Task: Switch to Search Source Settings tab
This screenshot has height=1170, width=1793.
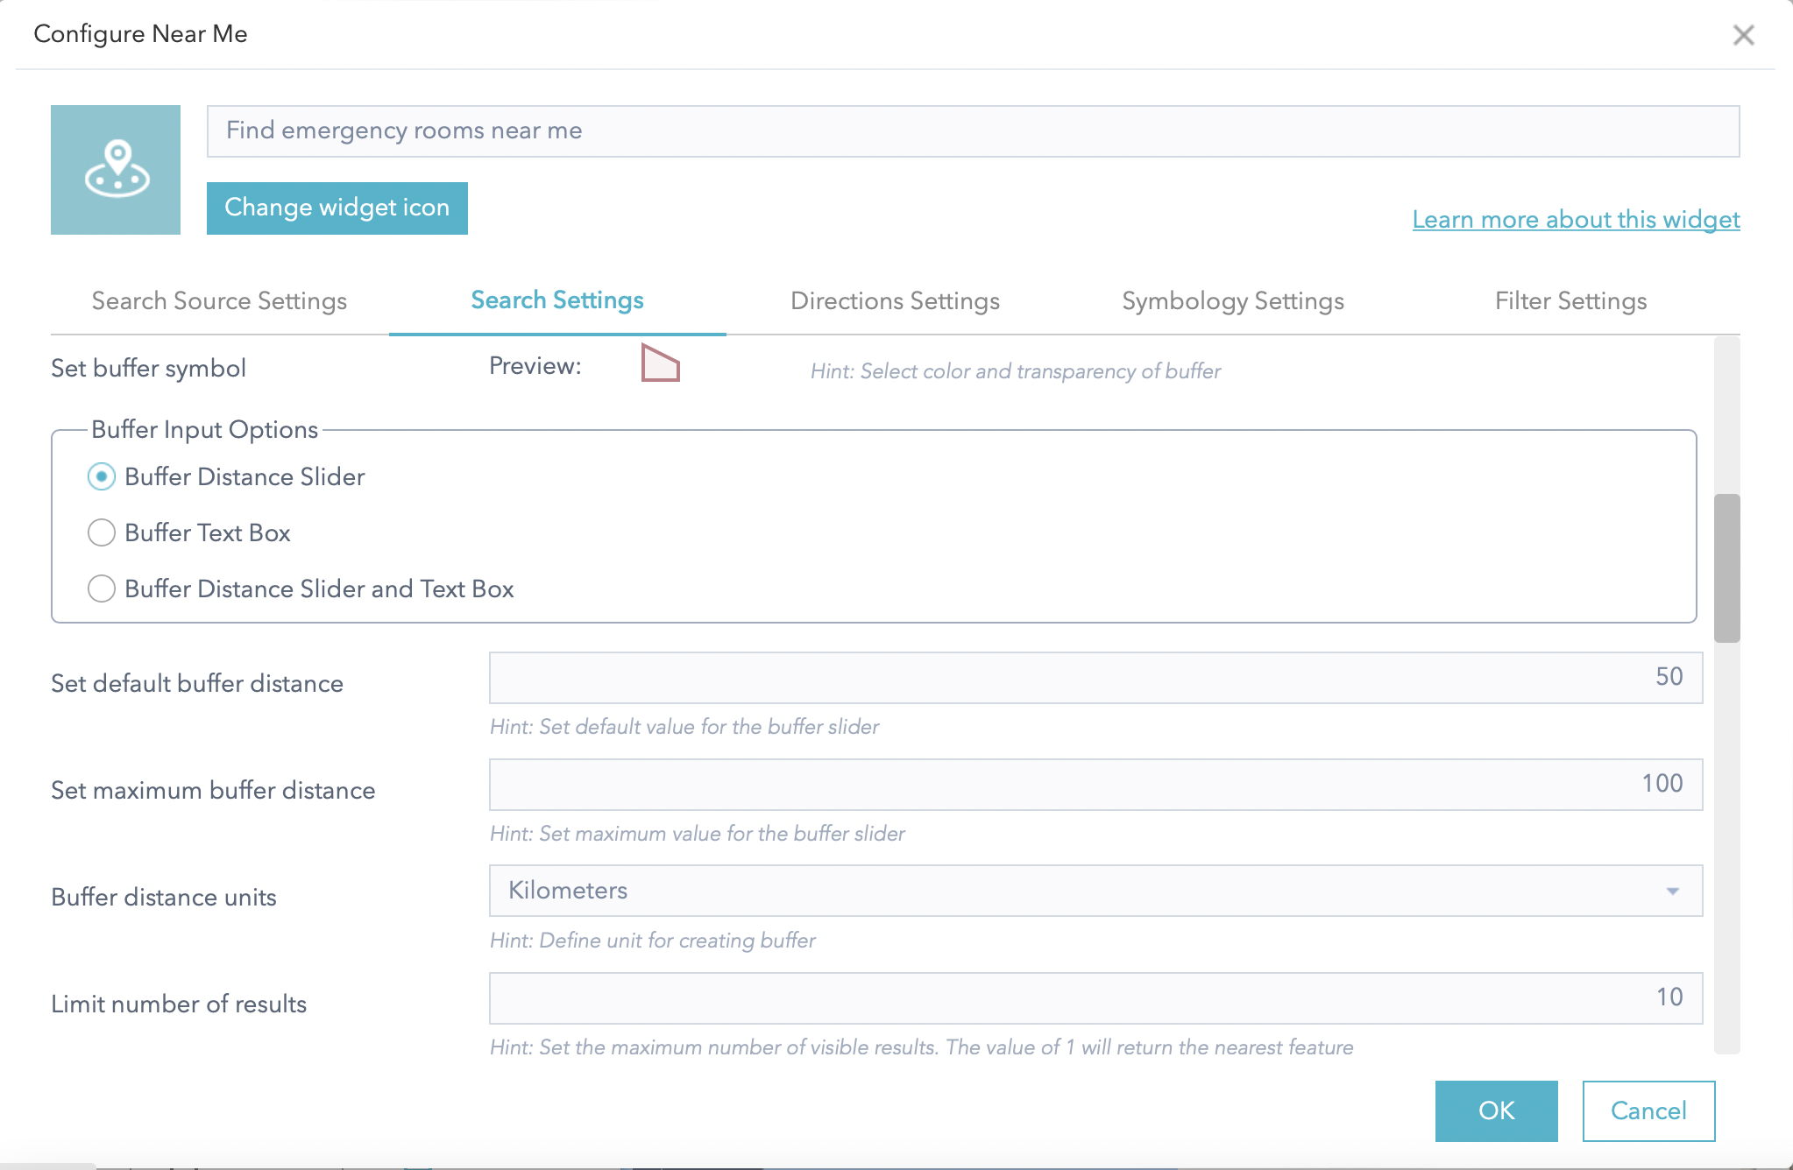Action: 219,301
